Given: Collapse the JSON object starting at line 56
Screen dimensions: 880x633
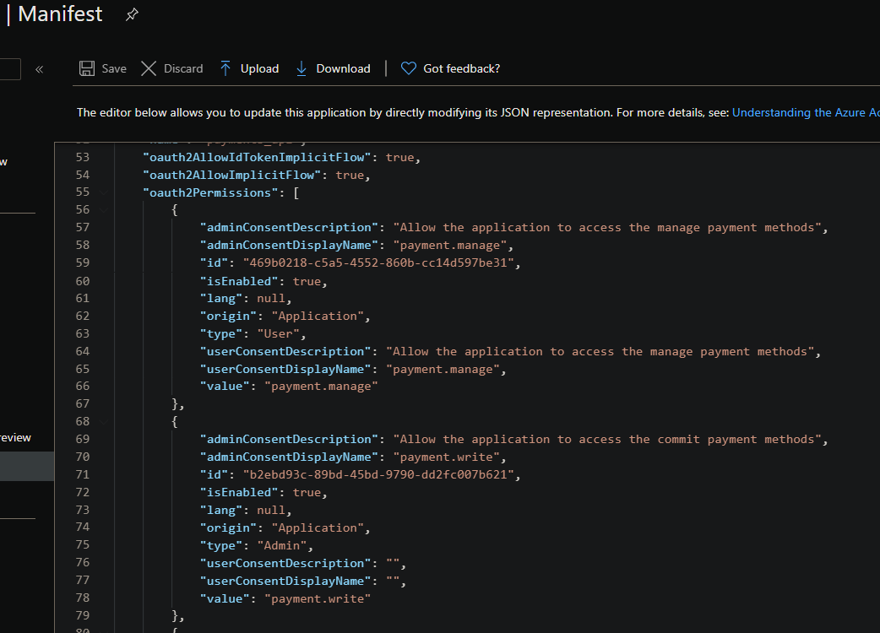Looking at the screenshot, I should [x=105, y=210].
